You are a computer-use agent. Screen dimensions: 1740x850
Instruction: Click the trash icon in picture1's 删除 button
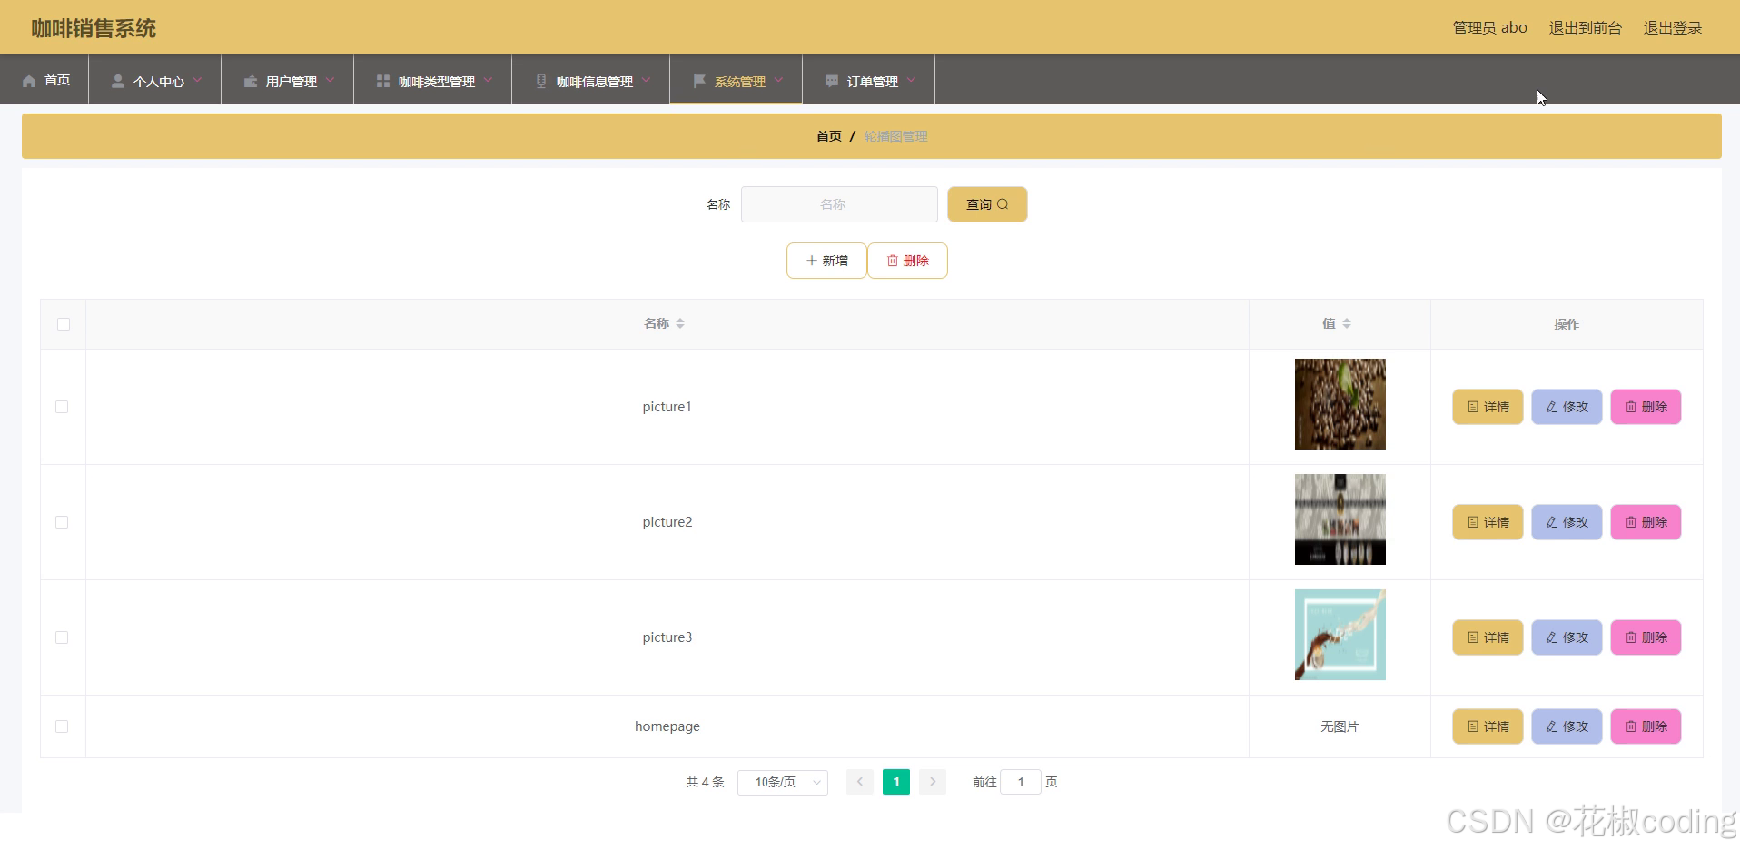1631,407
